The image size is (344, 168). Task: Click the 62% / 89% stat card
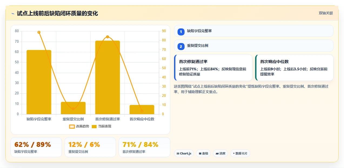pos(36,147)
